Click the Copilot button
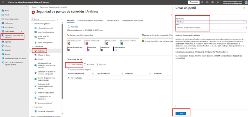The height and width of the screenshot is (117, 248). 194,2
